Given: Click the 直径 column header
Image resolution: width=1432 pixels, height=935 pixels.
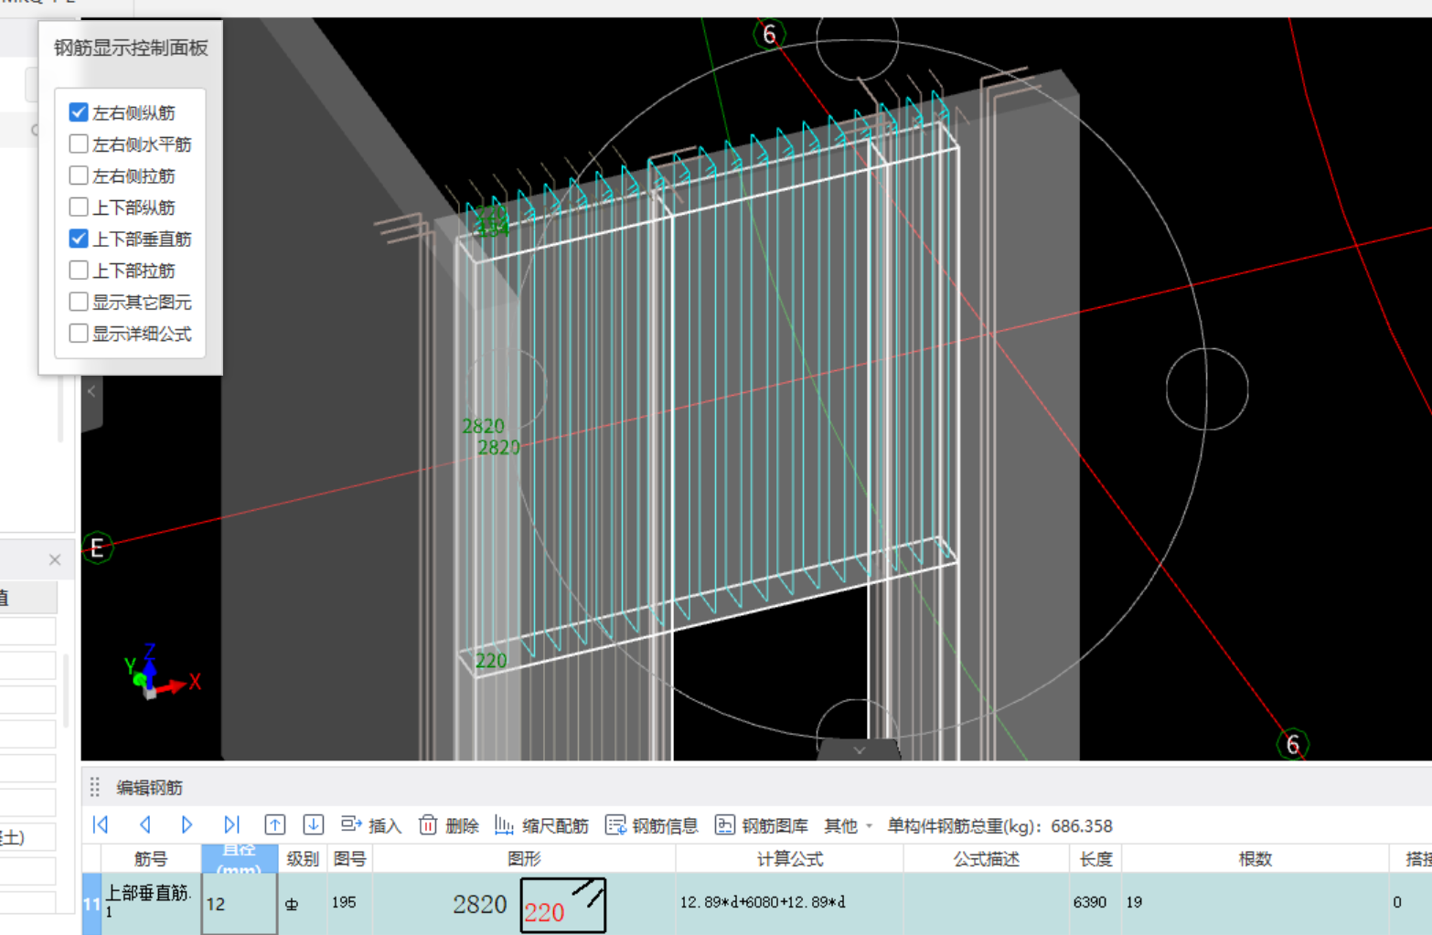Looking at the screenshot, I should click(x=240, y=859).
